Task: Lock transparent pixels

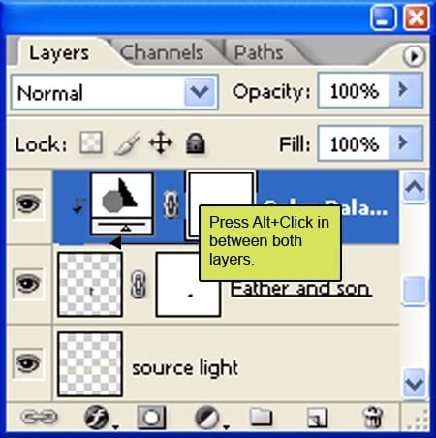Action: pos(91,141)
